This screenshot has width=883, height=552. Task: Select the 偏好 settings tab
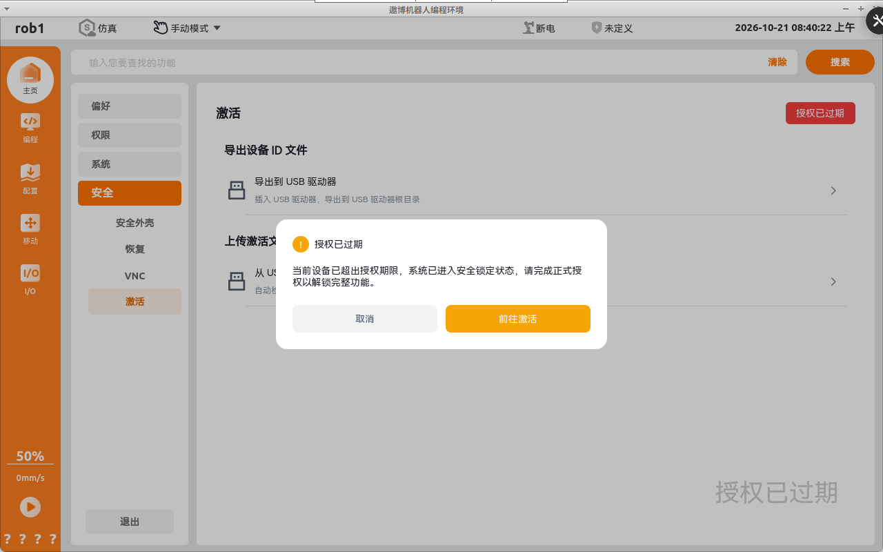[130, 106]
